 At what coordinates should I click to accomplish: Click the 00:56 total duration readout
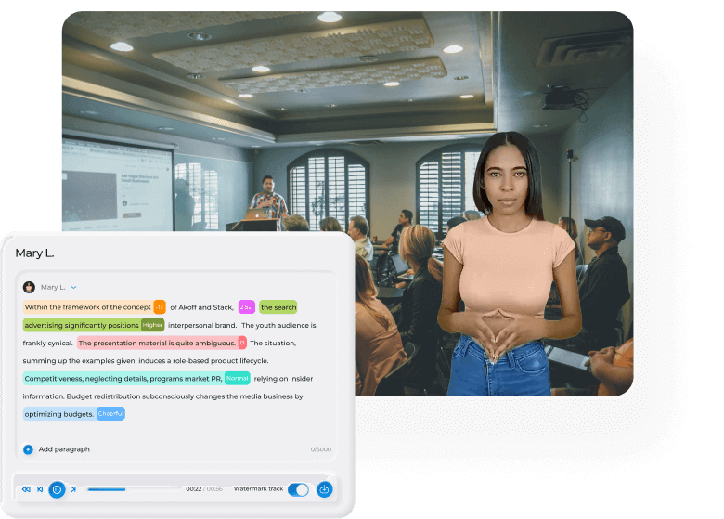[x=214, y=489]
